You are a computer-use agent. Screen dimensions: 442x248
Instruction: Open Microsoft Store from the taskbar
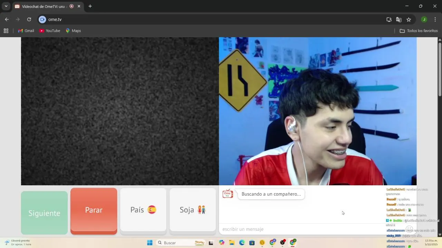pyautogui.click(x=252, y=243)
